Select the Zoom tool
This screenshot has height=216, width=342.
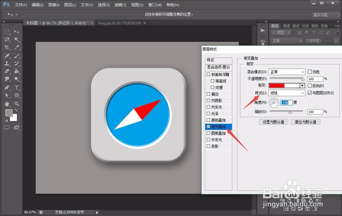(16, 104)
